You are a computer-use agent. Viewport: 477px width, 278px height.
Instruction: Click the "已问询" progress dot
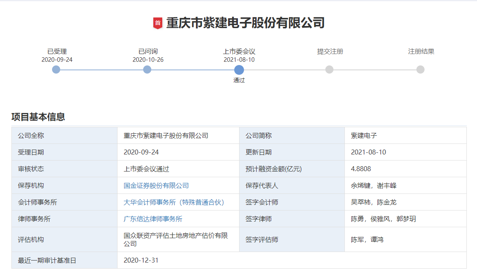[x=147, y=69]
